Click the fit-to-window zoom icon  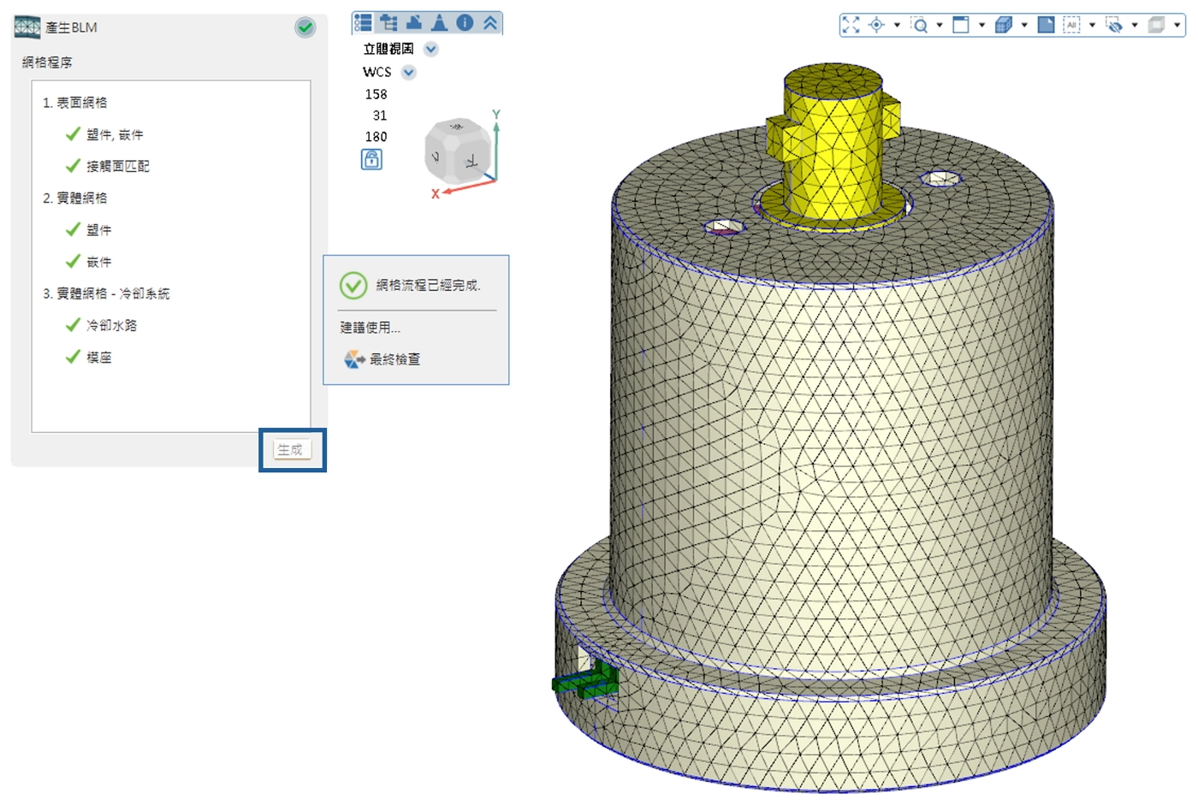(x=851, y=25)
